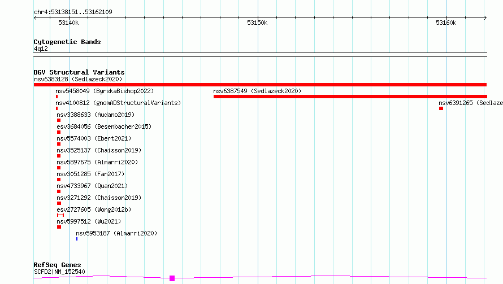The image size is (503, 284).
Task: Click red marker under nsv5997512 (Wu2021)
Action: (x=59, y=227)
